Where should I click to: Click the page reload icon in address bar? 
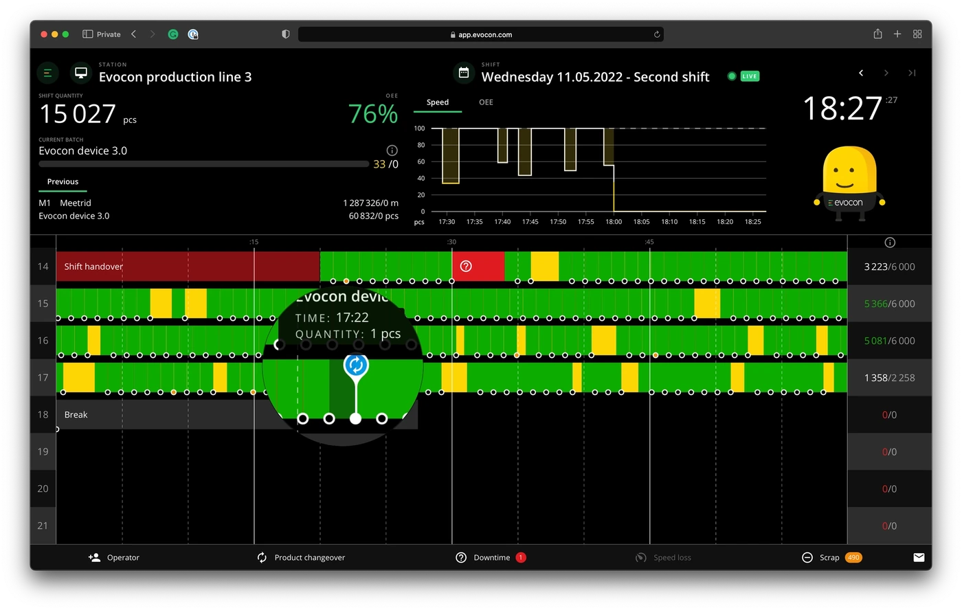coord(657,34)
